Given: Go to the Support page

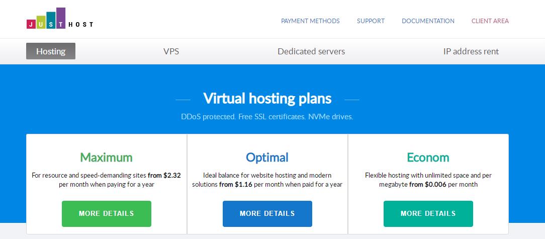Looking at the screenshot, I should [371, 21].
